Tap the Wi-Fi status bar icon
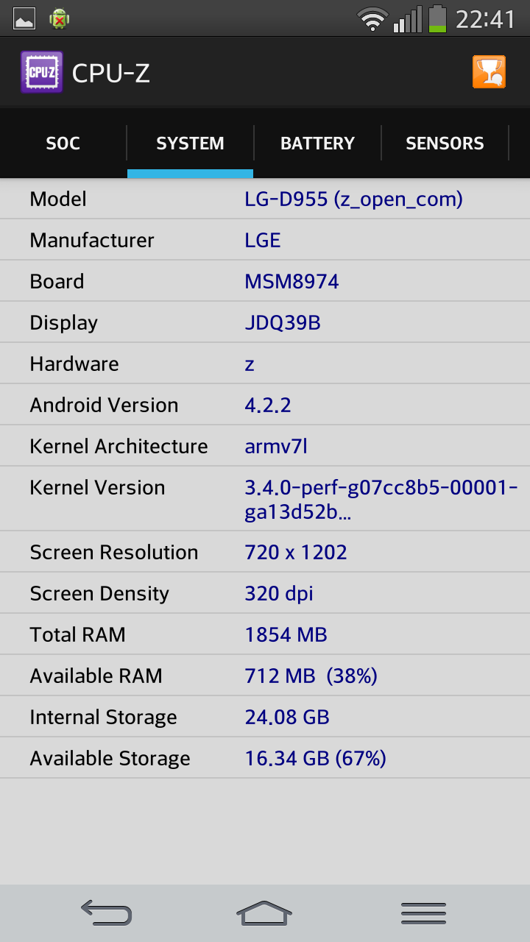The height and width of the screenshot is (942, 530). pyautogui.click(x=372, y=18)
